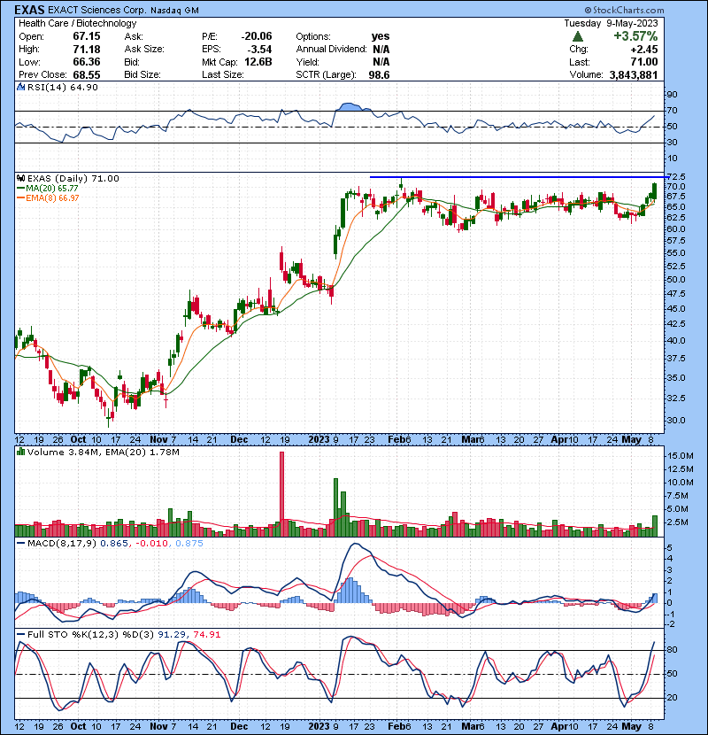This screenshot has height=735, width=708.
Task: Click the SCTR (Large) value 98.6
Action: [379, 75]
